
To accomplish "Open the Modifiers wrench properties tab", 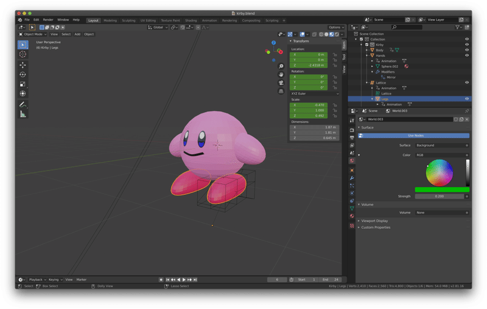I will click(x=352, y=178).
